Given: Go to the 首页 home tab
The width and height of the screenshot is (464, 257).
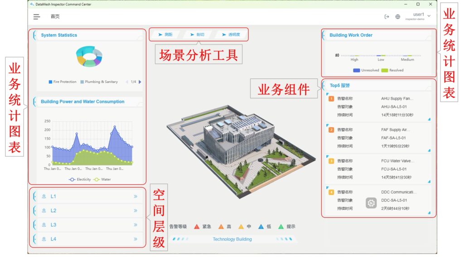Looking at the screenshot, I should 55,17.
